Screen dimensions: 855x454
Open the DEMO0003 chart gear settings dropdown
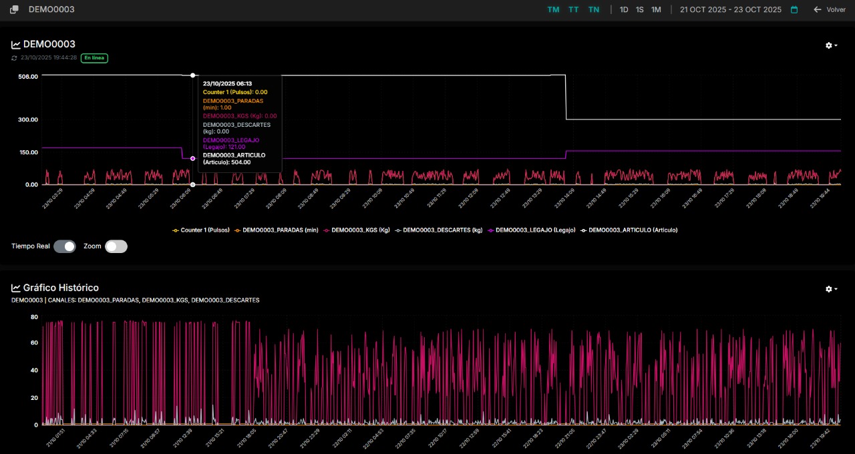[831, 45]
